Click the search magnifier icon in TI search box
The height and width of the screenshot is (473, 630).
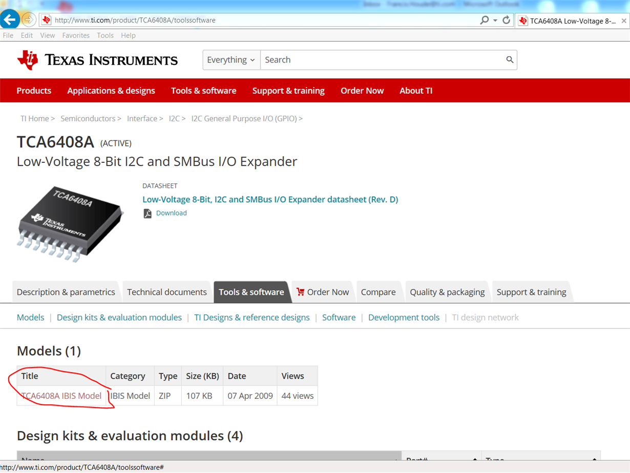(x=510, y=60)
